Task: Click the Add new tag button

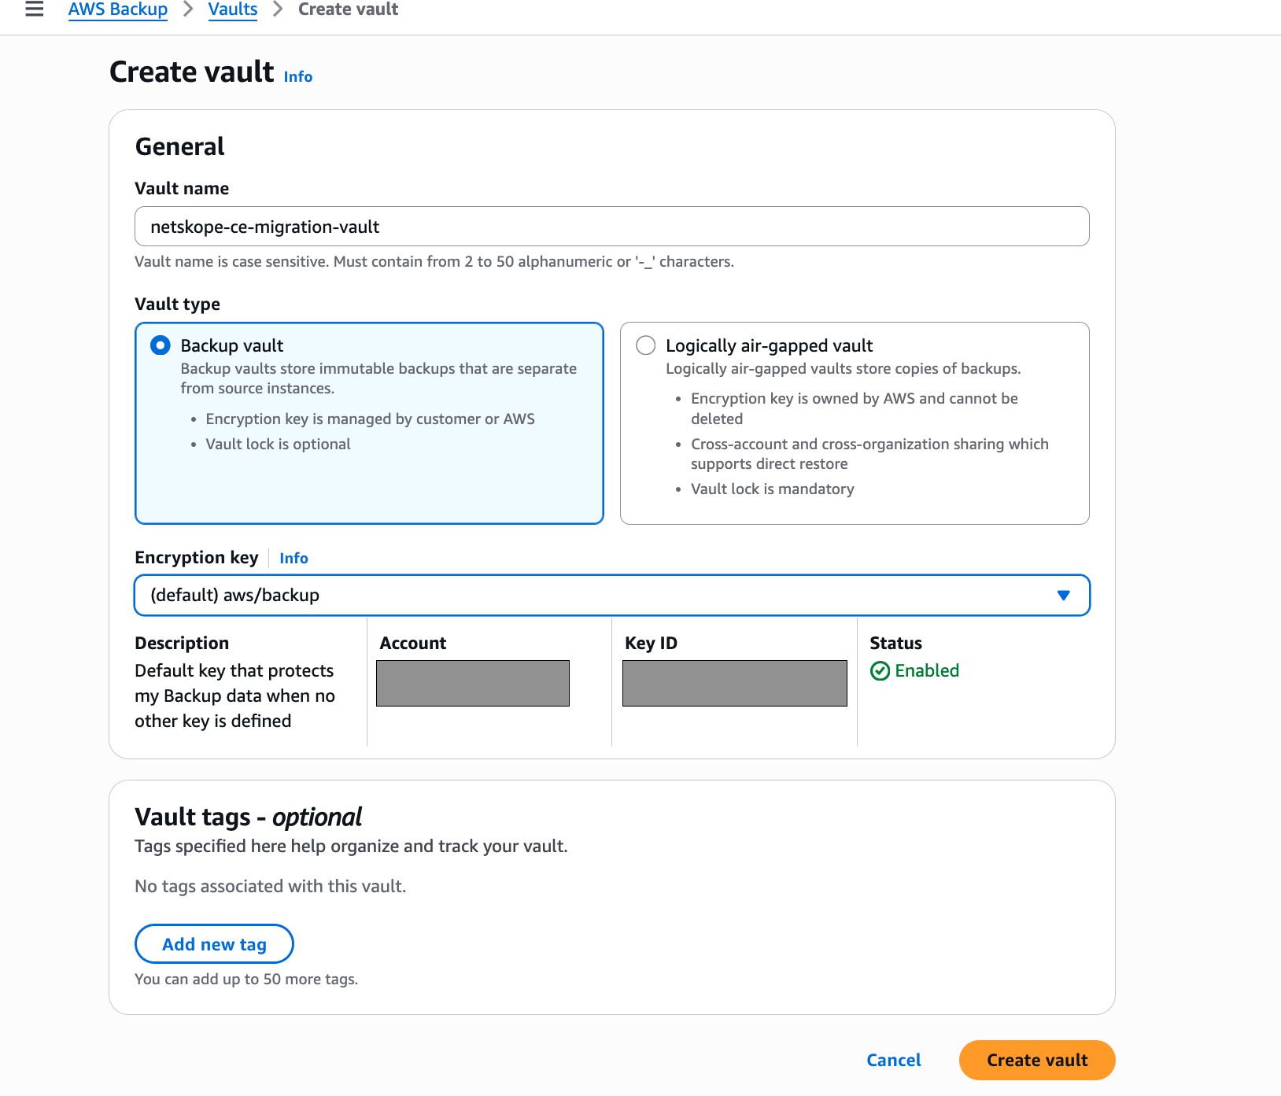Action: 214,944
